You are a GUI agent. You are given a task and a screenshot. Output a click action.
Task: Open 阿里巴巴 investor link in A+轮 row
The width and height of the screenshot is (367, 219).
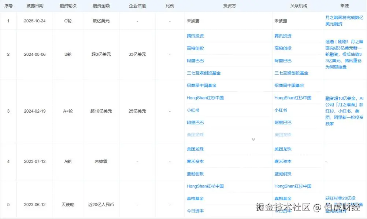pyautogui.click(x=195, y=123)
